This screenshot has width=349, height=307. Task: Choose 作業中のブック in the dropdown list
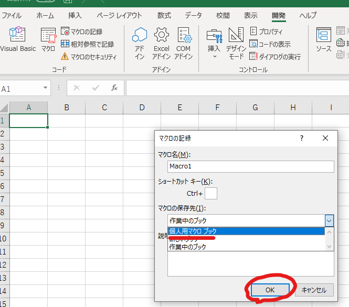click(x=246, y=247)
